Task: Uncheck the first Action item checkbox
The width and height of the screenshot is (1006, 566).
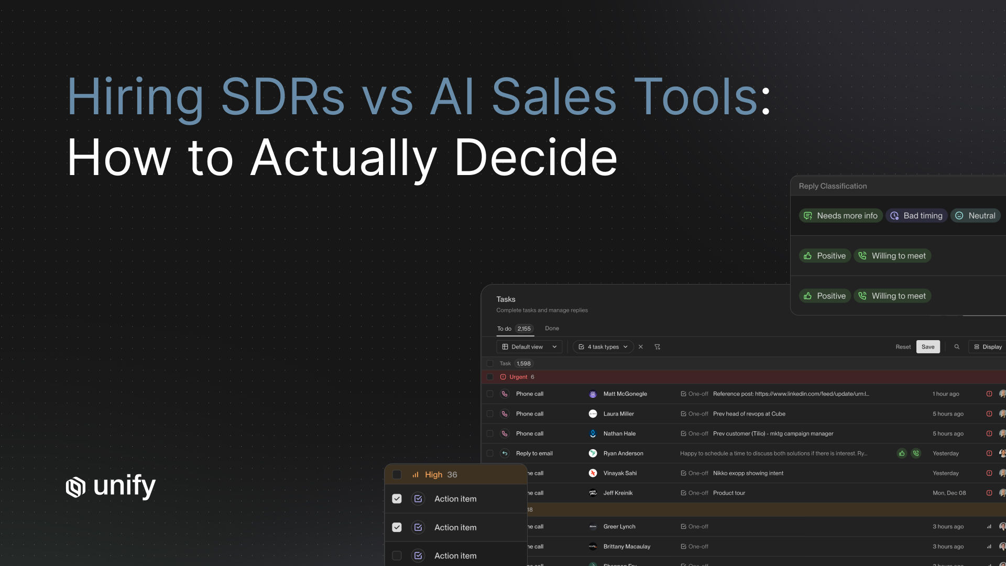Action: coord(397,499)
